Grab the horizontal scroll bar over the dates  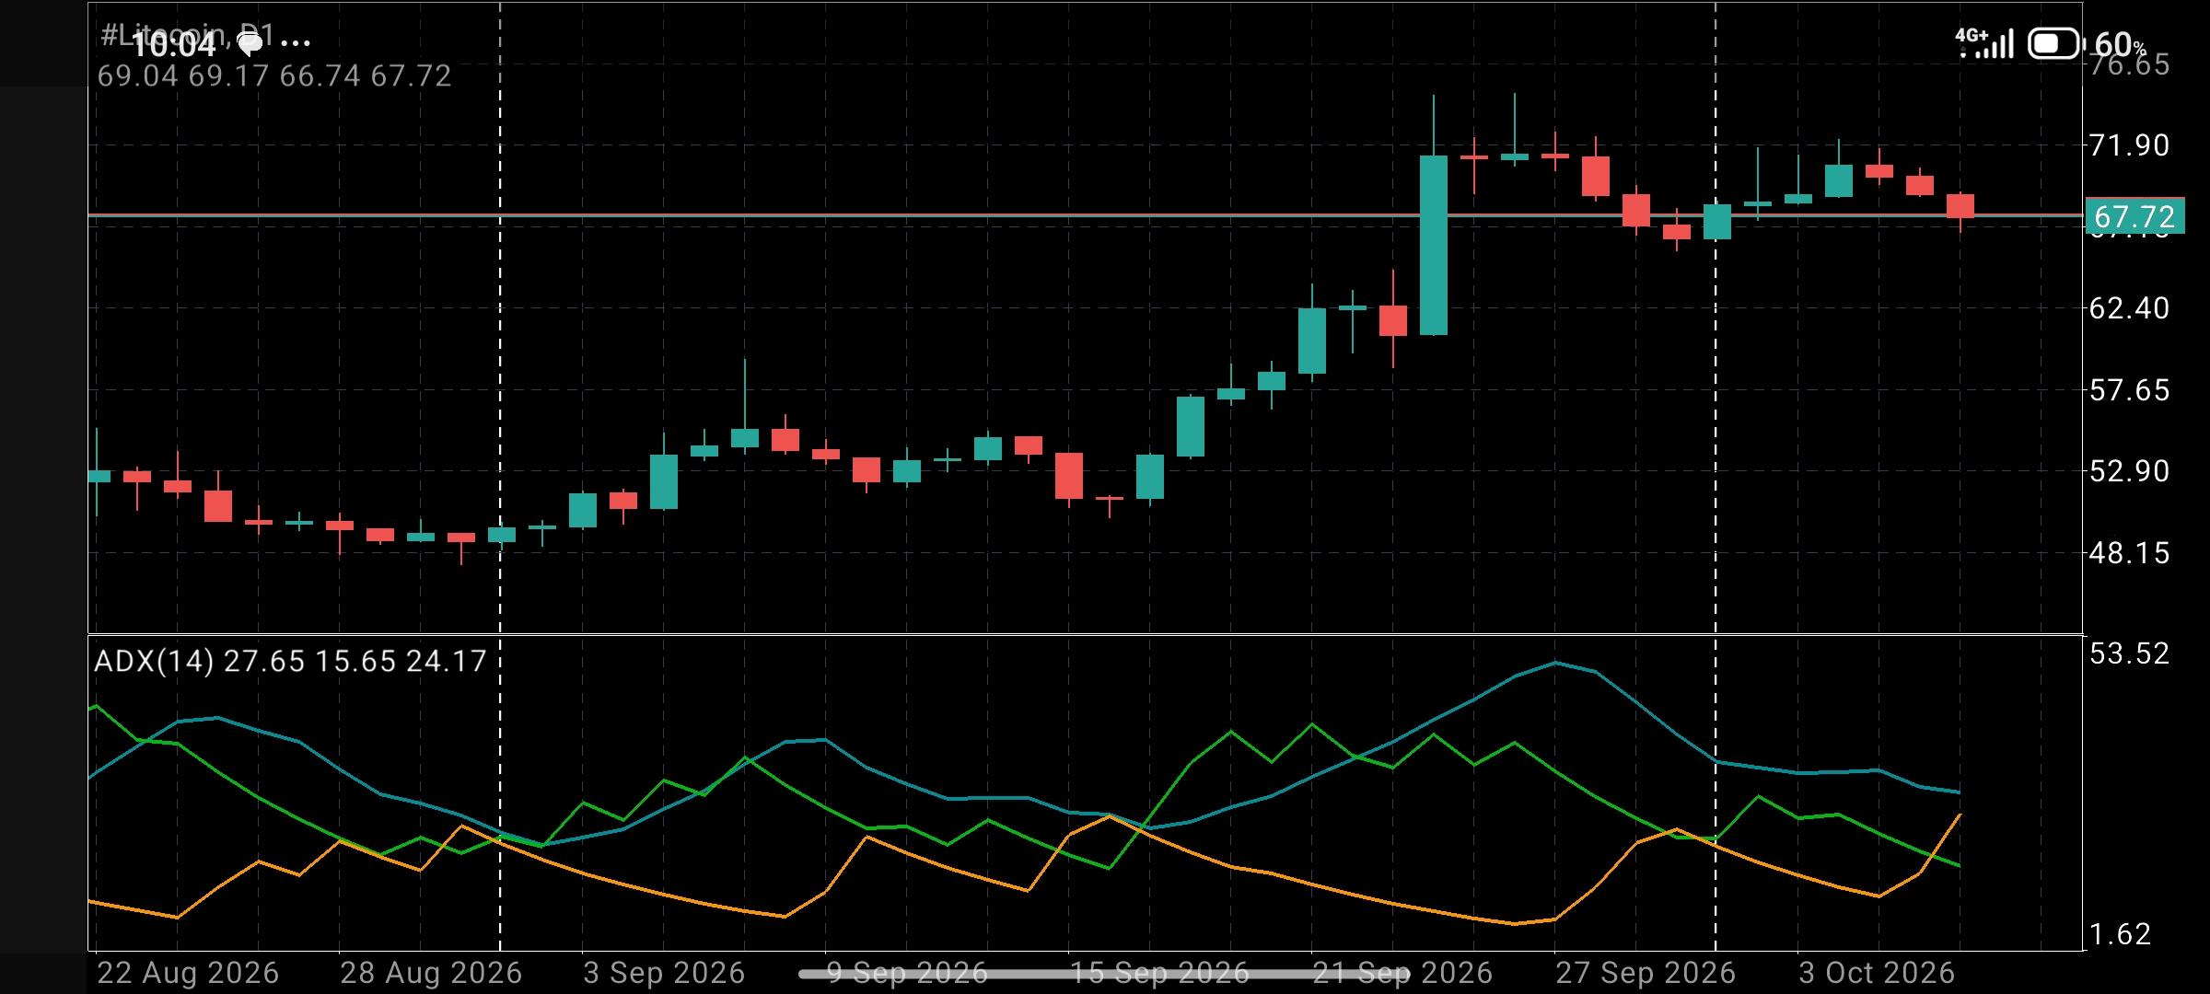(1103, 973)
